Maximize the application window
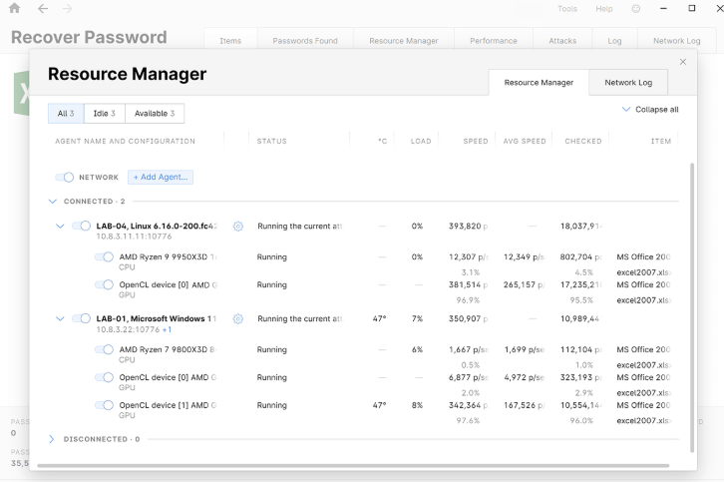 [692, 9]
